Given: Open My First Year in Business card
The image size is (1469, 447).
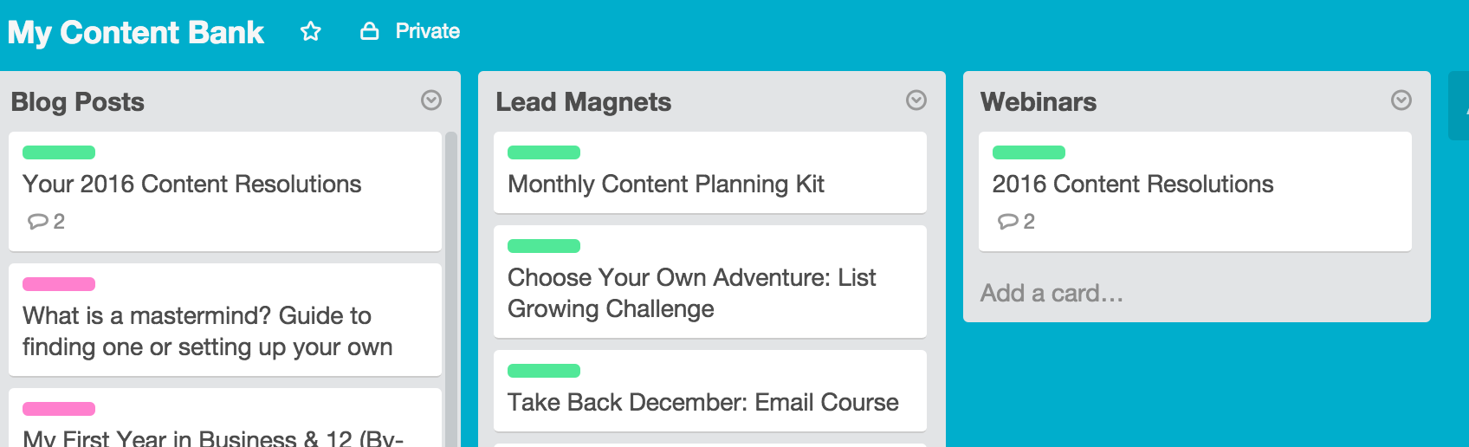Looking at the screenshot, I should pyautogui.click(x=225, y=418).
